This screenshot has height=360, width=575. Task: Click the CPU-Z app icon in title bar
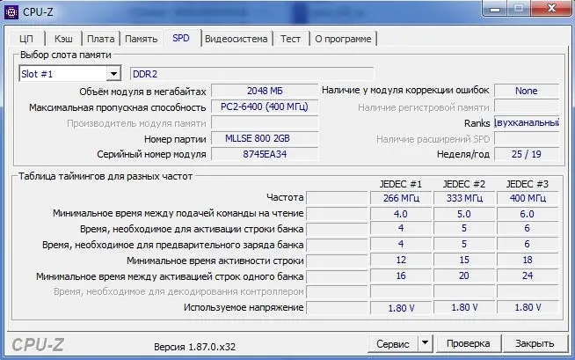click(x=11, y=12)
